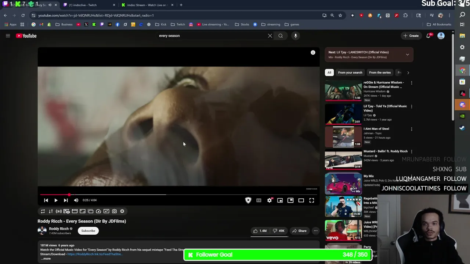The height and width of the screenshot is (264, 470).
Task: Open the reGGie & Hurricane Wisdom video thumbnail
Action: (x=343, y=91)
